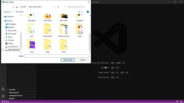184x103 pixels.
Task: Select the Python Lecture folder
Action: (x=64, y=30)
